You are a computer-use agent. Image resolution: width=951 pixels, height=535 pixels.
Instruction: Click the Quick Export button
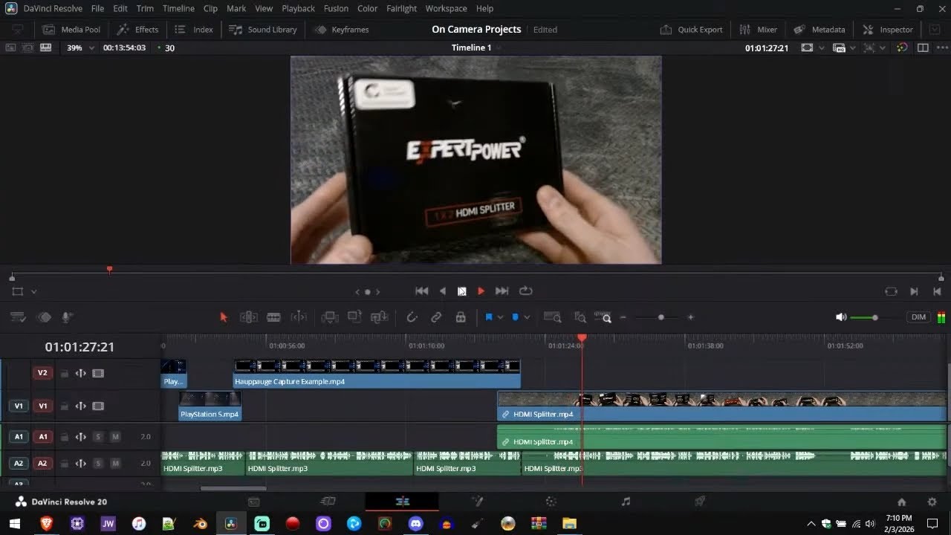692,30
